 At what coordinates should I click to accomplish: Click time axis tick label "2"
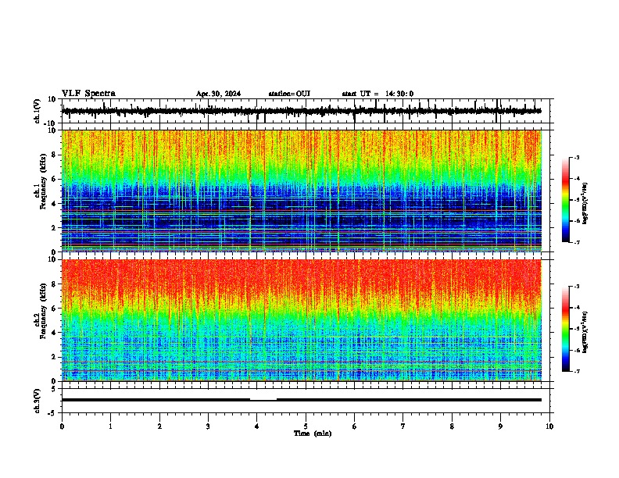pyautogui.click(x=159, y=426)
